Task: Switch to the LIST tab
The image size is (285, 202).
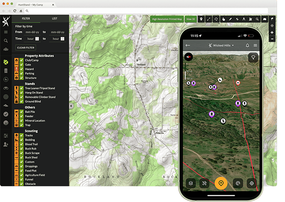Action: [55, 18]
